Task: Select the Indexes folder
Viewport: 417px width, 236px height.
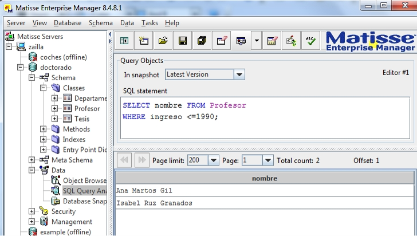Action: [x=74, y=139]
